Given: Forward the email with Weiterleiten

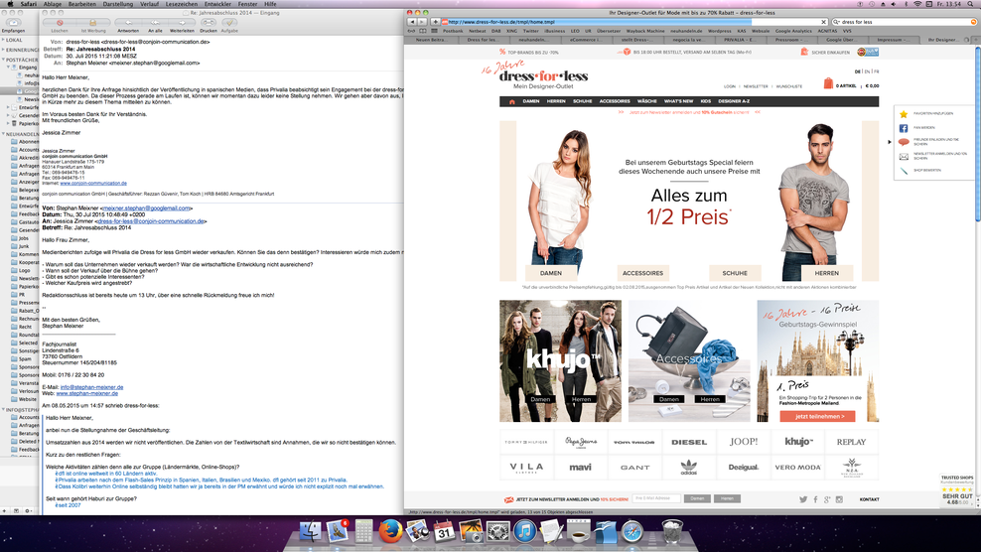Looking at the screenshot, I should [182, 23].
